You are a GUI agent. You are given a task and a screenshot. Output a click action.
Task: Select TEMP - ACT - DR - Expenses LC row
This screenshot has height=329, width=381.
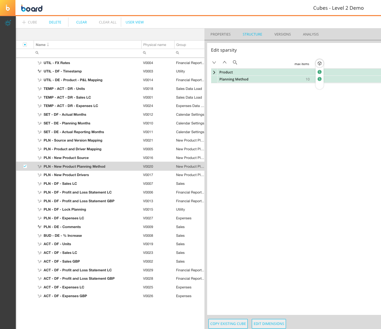tap(110, 106)
